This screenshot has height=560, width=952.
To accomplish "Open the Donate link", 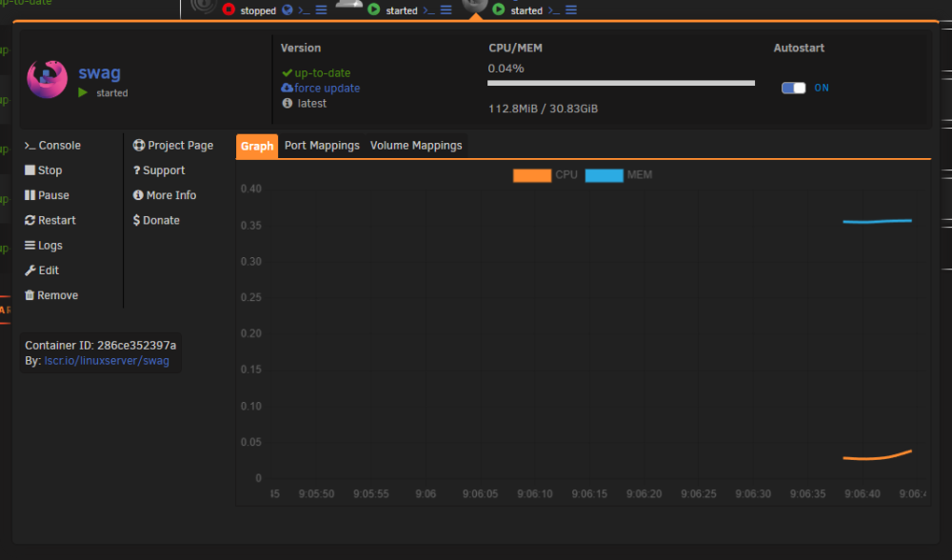I will tap(156, 220).
